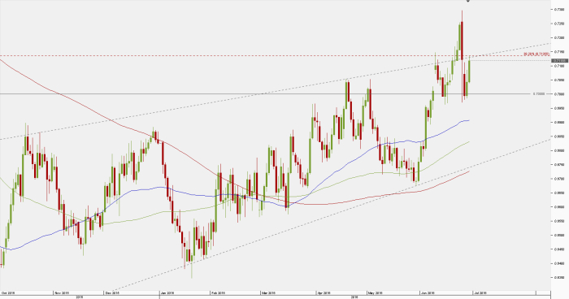Click the 0.7300 tick on price axis
569x299 pixels.
click(559, 10)
